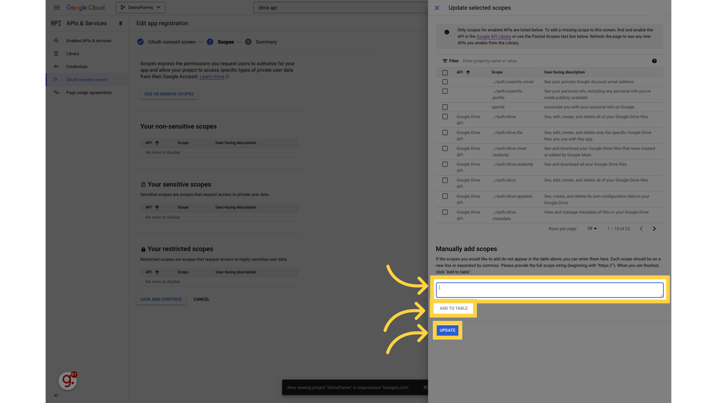Click the manual scopes text area
Screen dimensions: 717x403
tap(550, 290)
